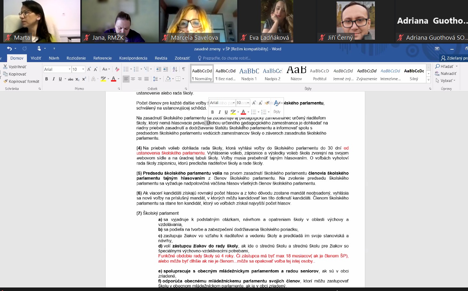Click the Kopírovať button in ribbon
Screen dimensions: 468x291
(15, 74)
